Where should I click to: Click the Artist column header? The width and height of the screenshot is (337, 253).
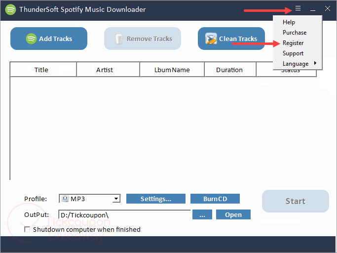pyautogui.click(x=108, y=70)
